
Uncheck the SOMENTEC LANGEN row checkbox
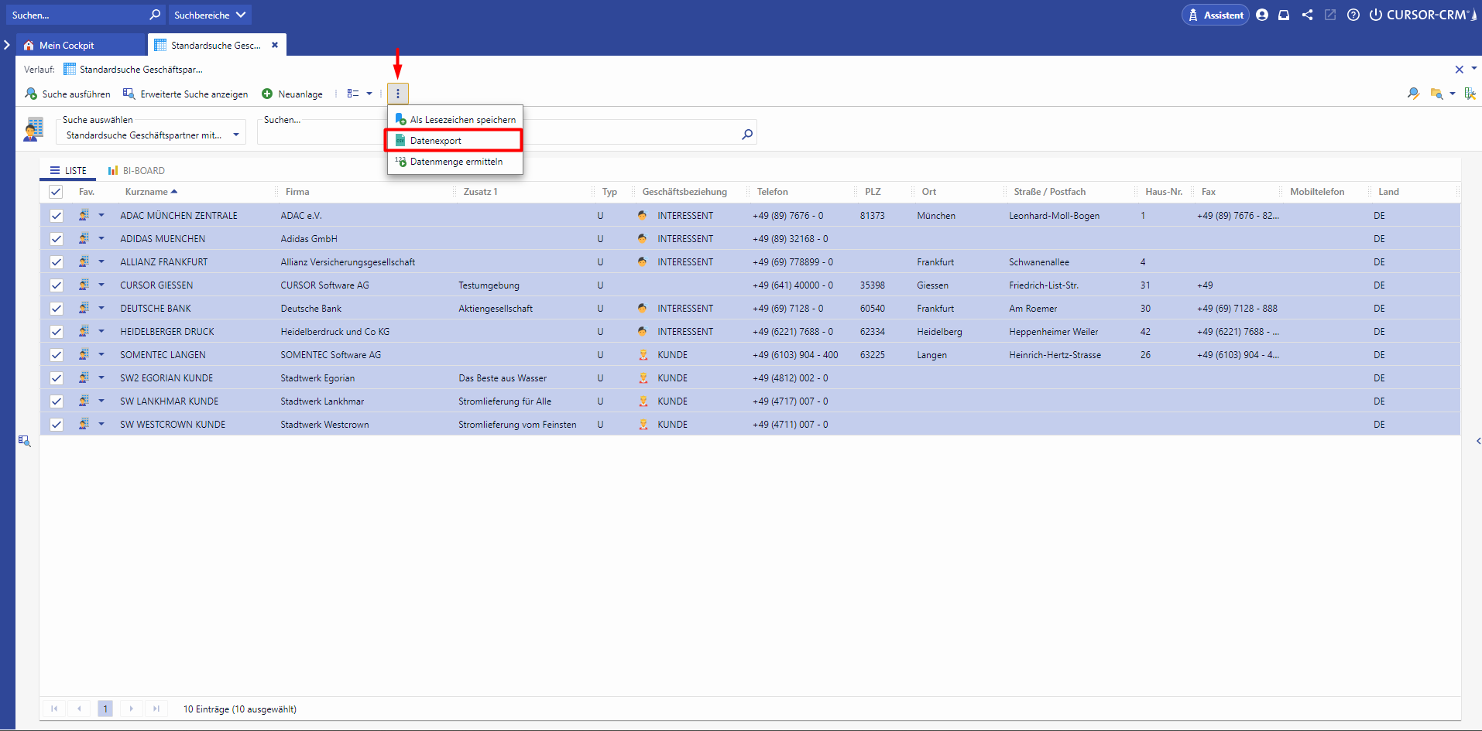click(57, 355)
